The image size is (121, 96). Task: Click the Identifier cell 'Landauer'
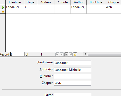click(15, 7)
